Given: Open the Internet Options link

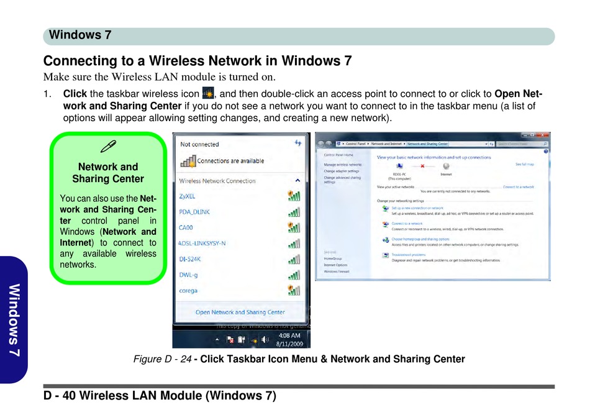Looking at the screenshot, I should click(335, 265).
